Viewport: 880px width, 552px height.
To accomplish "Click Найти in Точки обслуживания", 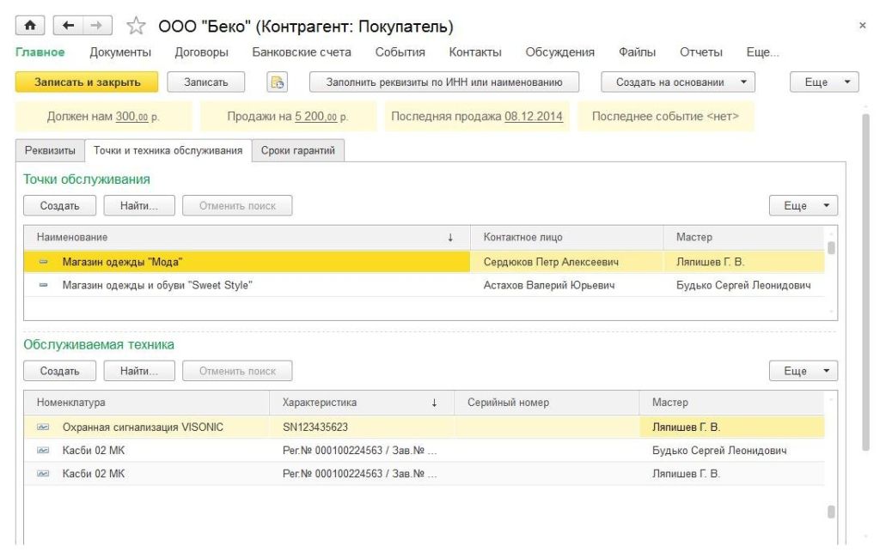I will 139,206.
